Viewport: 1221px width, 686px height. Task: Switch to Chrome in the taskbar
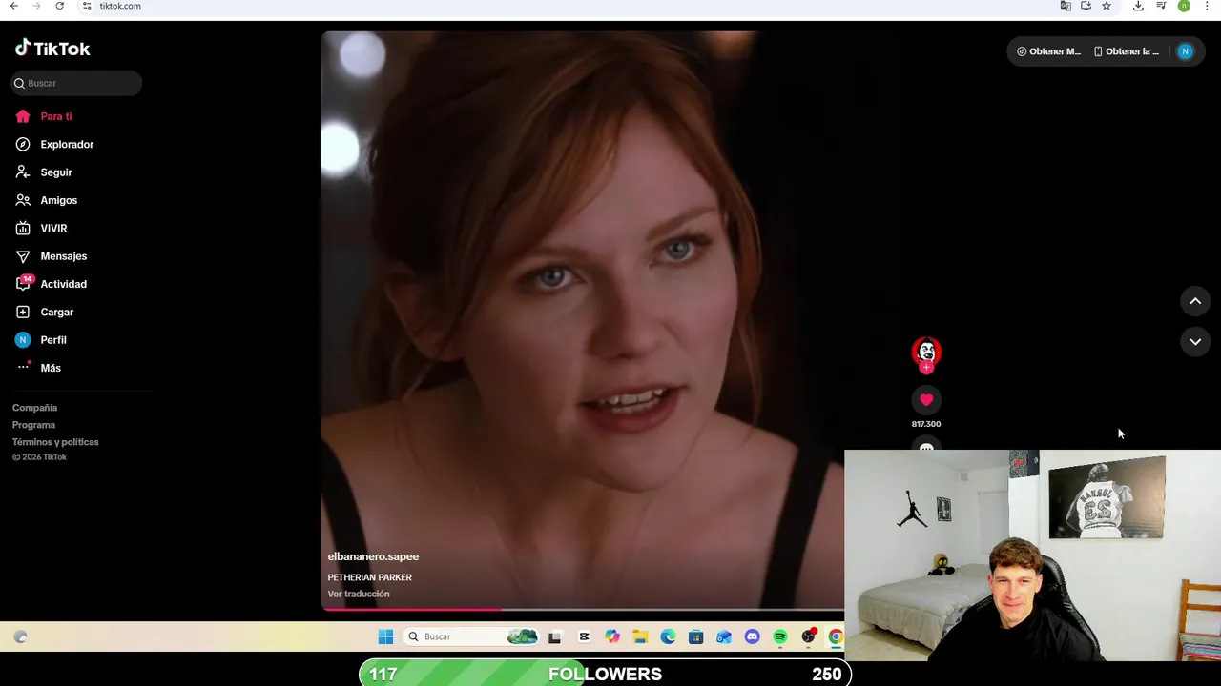pyautogui.click(x=836, y=636)
